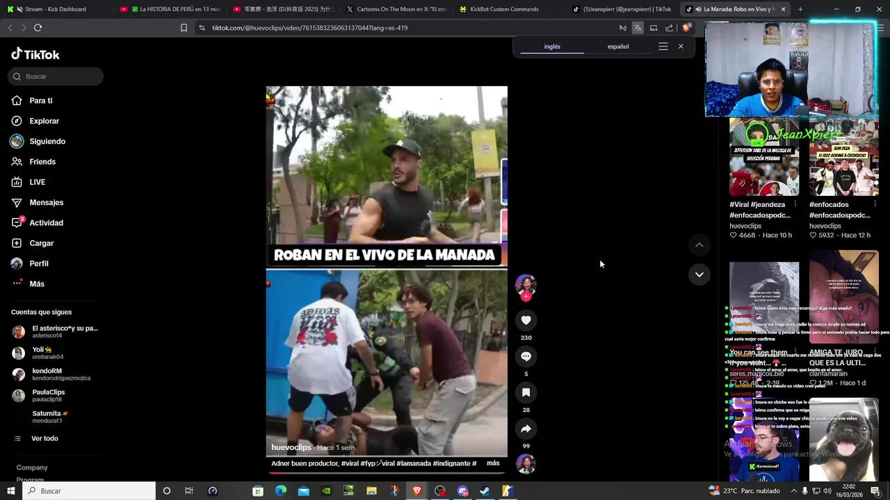Close the translation popup
890x500 pixels.
[x=681, y=47]
